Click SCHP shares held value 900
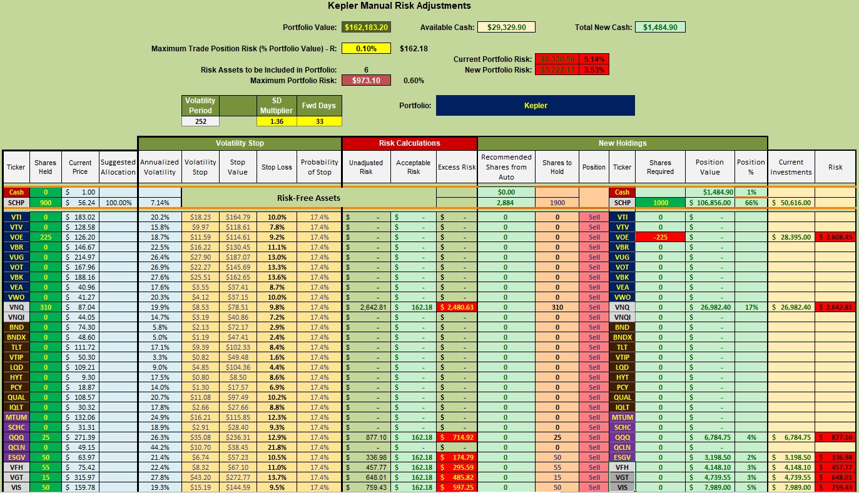 (46, 203)
